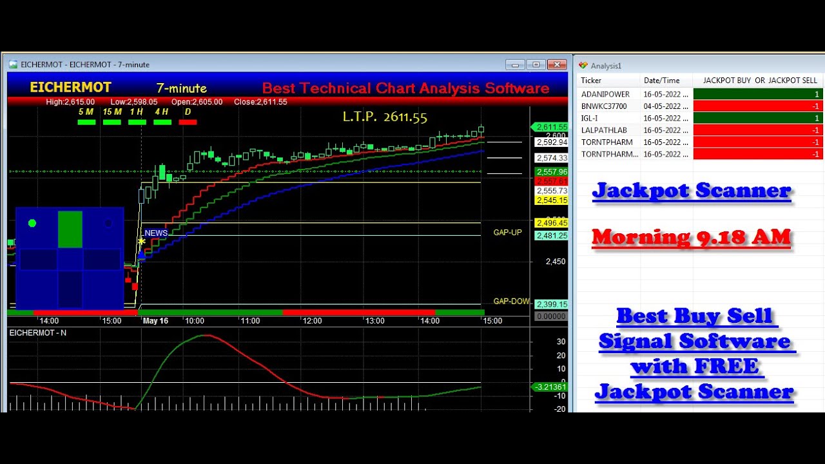
Task: Click the 2,496.45 yellow price label
Action: click(552, 223)
